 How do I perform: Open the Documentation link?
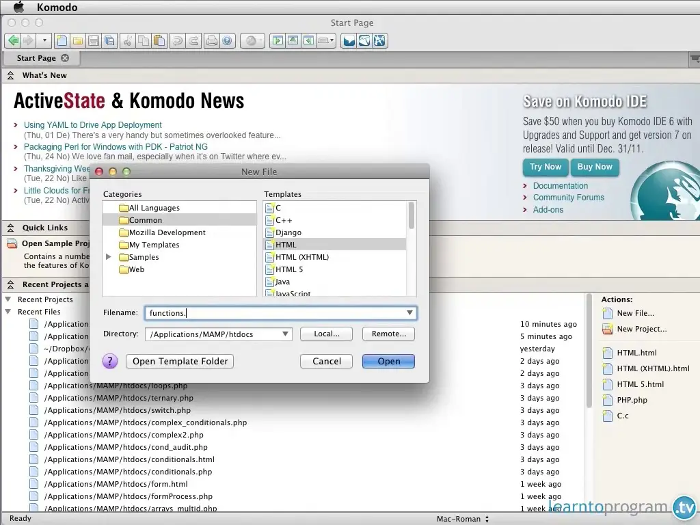pyautogui.click(x=561, y=186)
